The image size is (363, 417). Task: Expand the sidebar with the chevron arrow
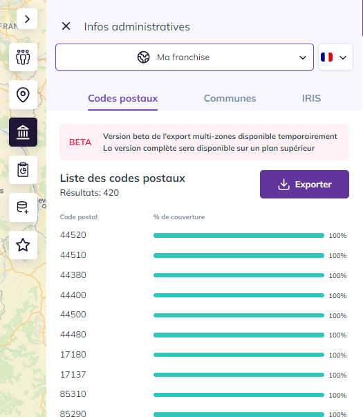pyautogui.click(x=27, y=19)
